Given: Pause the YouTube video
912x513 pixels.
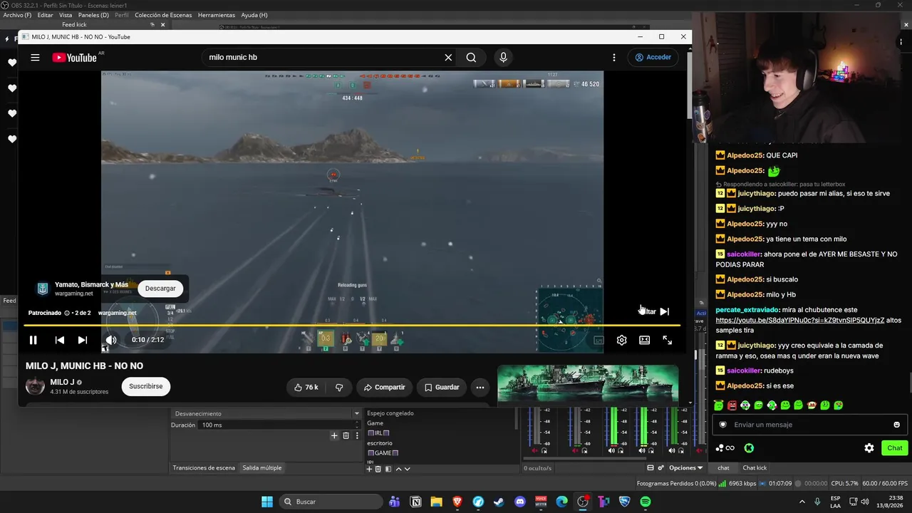Looking at the screenshot, I should (x=33, y=340).
